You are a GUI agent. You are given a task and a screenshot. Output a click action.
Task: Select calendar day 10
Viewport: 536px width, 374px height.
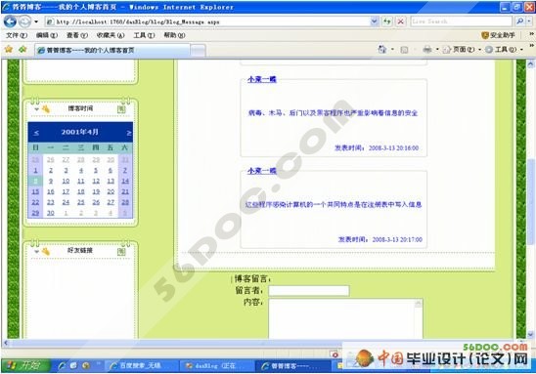tap(66, 181)
